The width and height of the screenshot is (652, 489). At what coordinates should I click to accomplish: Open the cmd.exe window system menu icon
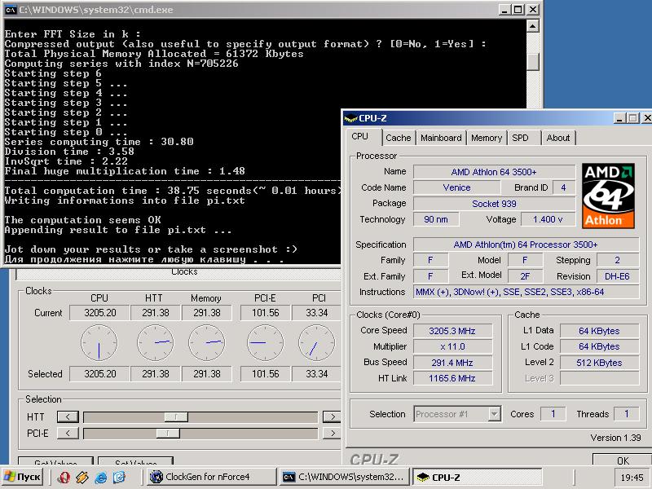(x=11, y=10)
